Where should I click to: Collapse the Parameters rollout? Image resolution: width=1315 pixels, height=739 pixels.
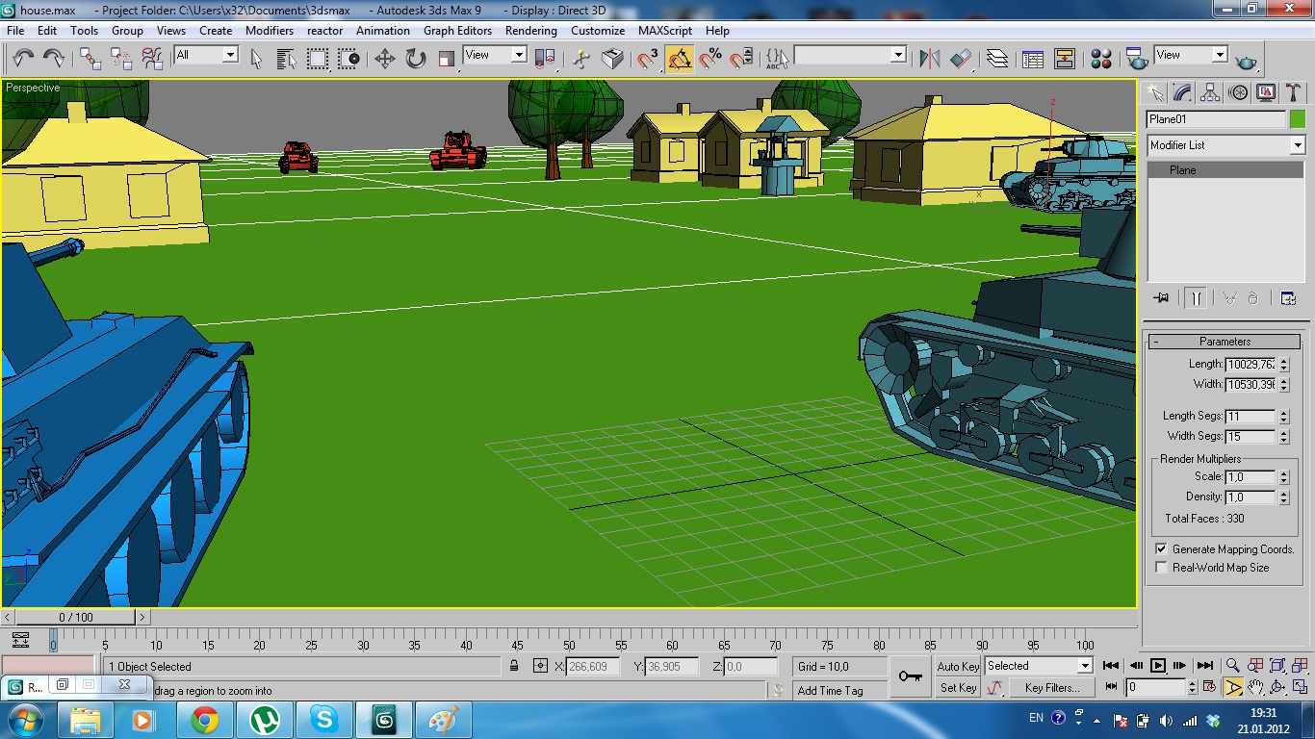(1224, 342)
